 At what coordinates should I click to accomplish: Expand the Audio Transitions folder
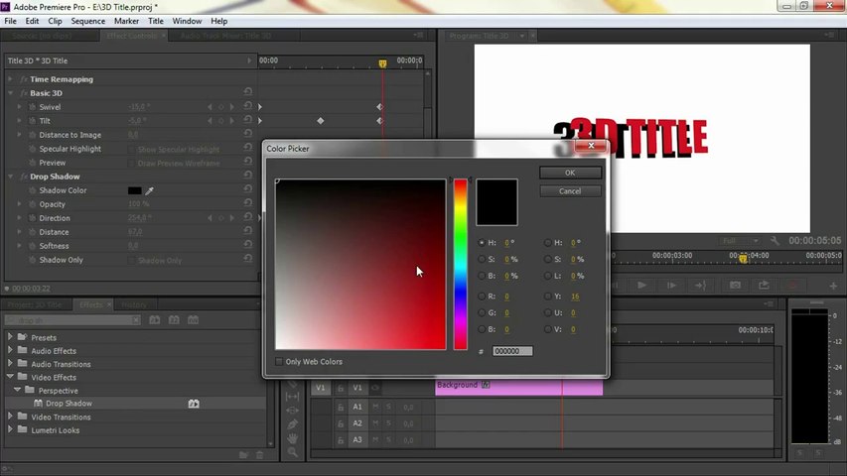pos(10,363)
